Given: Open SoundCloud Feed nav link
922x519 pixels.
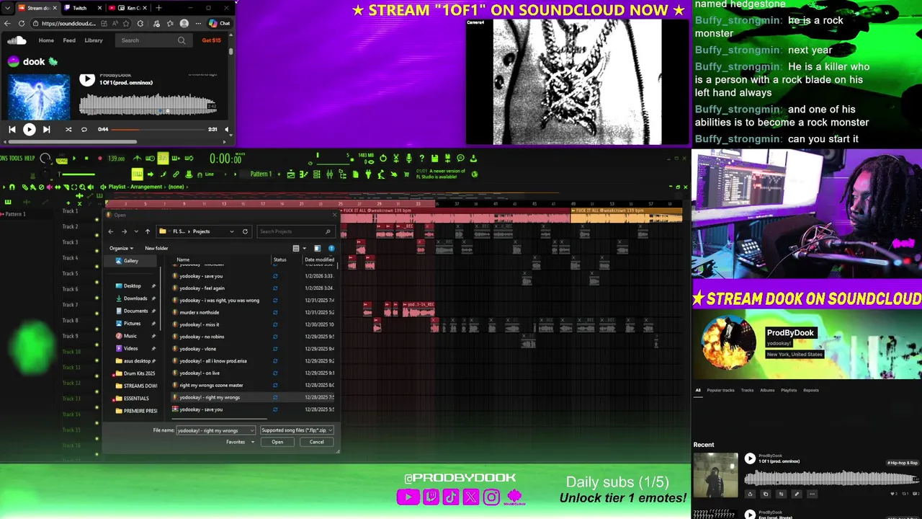Looking at the screenshot, I should (x=69, y=40).
